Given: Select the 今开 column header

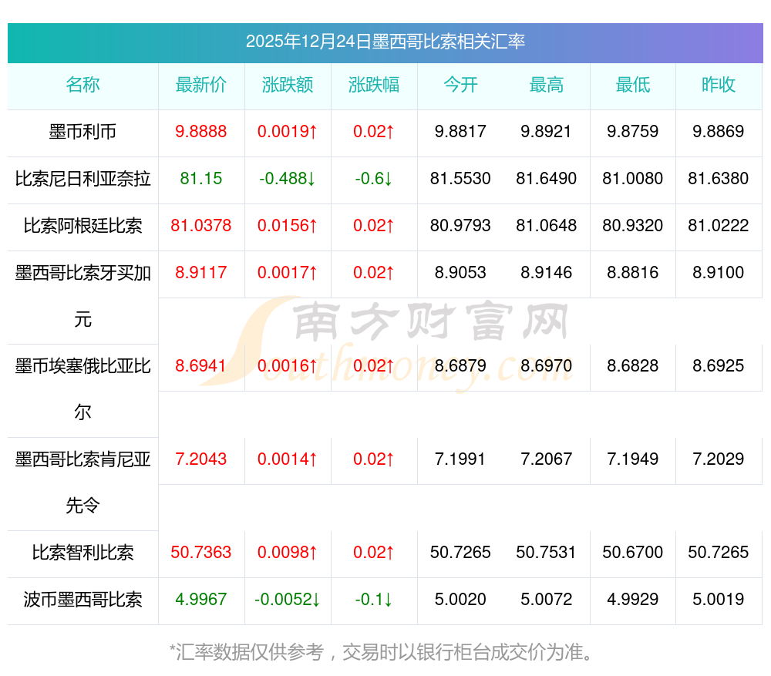Looking at the screenshot, I should [x=460, y=86].
